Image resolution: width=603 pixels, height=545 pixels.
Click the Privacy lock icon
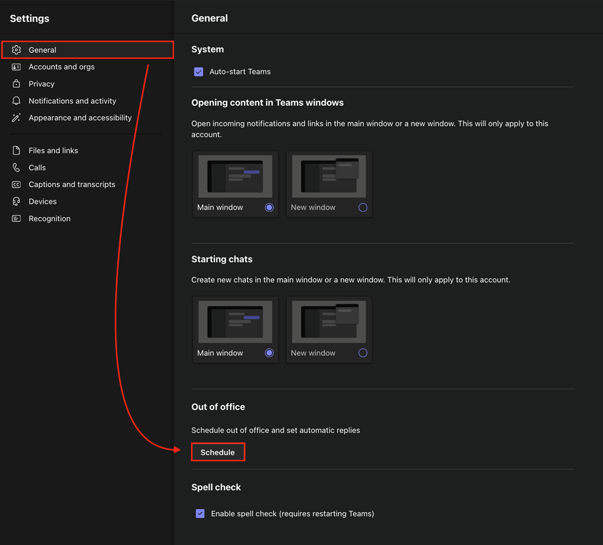pyautogui.click(x=16, y=84)
